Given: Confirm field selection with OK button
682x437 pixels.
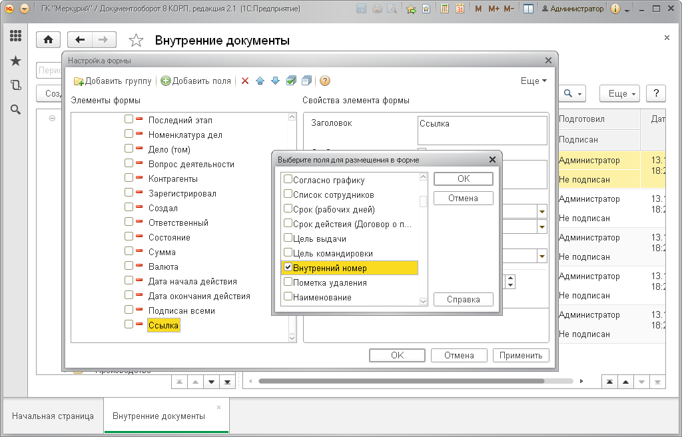Looking at the screenshot, I should click(464, 179).
